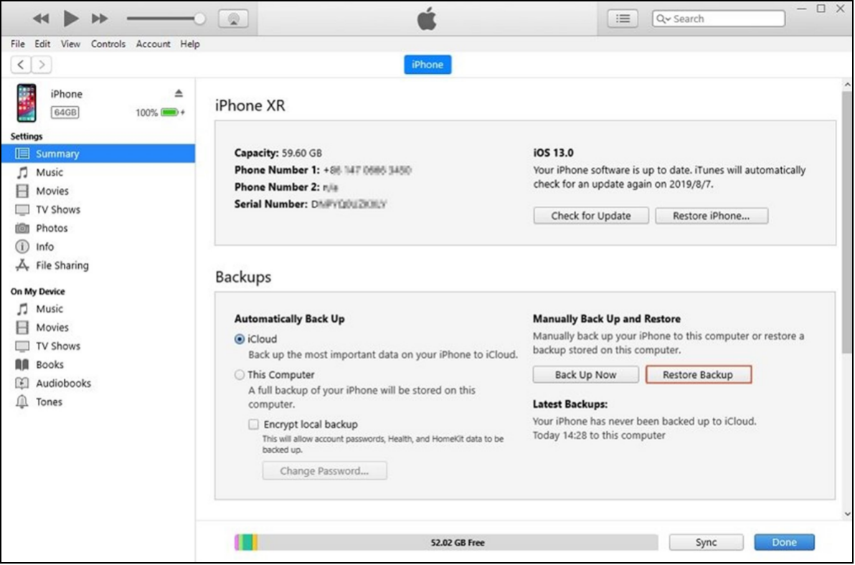Open Tones under On My Device
The image size is (855, 565).
[x=49, y=402]
